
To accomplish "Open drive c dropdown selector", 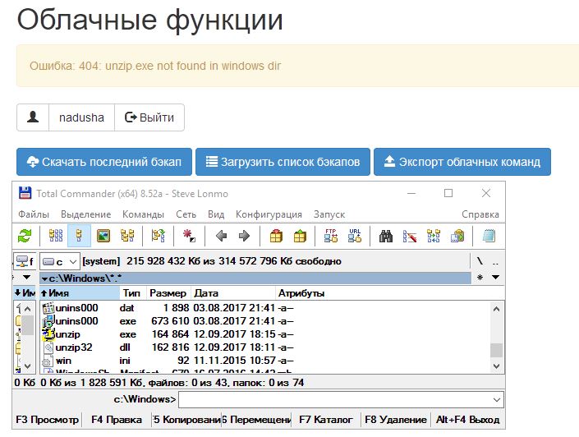I will tap(60, 261).
